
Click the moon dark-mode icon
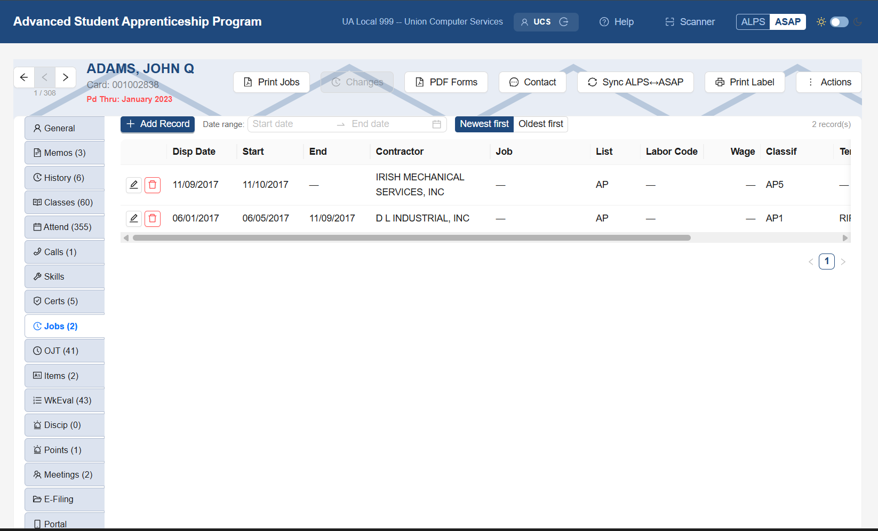point(858,22)
